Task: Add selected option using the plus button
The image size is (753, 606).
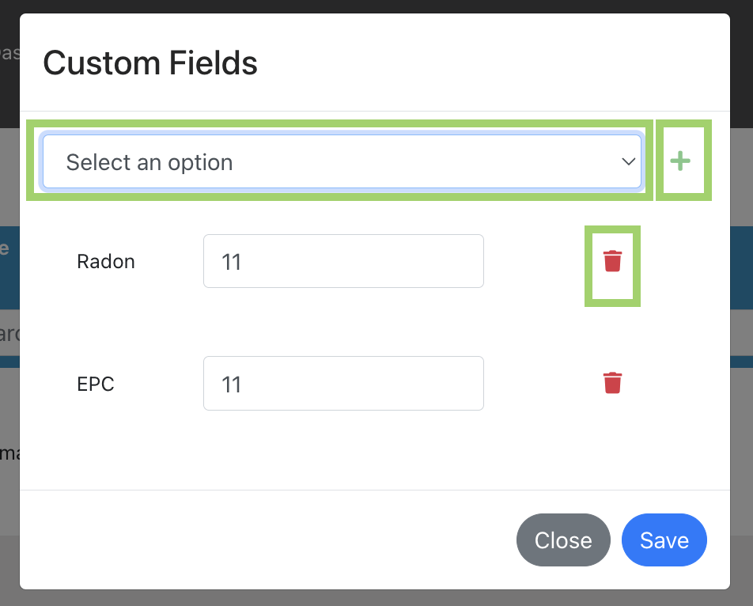Action: (x=680, y=161)
